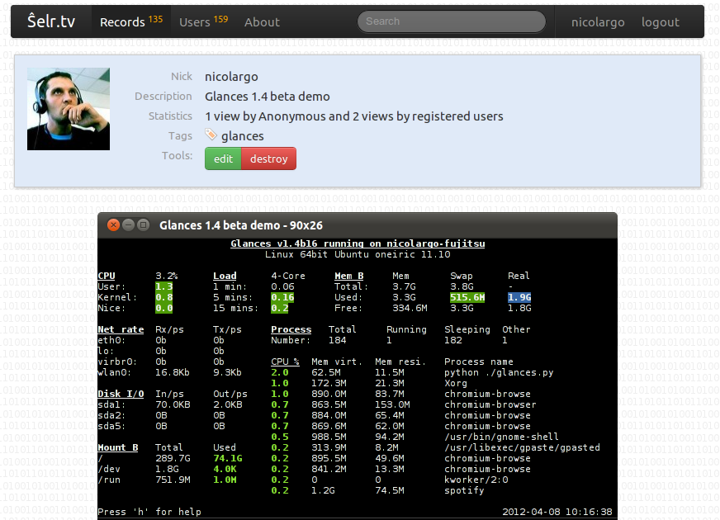720x520 pixels.
Task: Select the glances tag
Action: [x=243, y=136]
